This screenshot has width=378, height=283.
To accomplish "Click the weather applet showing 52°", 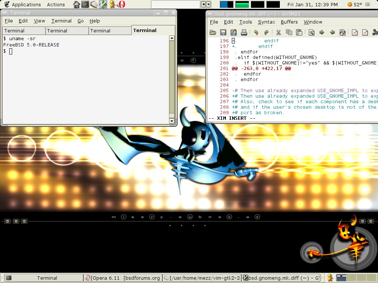I will point(355,4).
